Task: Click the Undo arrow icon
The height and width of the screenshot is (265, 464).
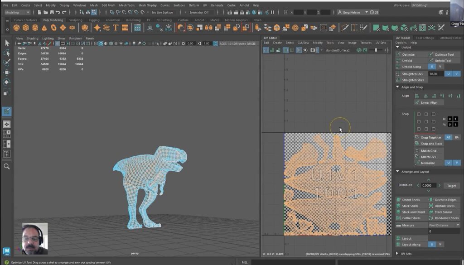Action: point(58,12)
